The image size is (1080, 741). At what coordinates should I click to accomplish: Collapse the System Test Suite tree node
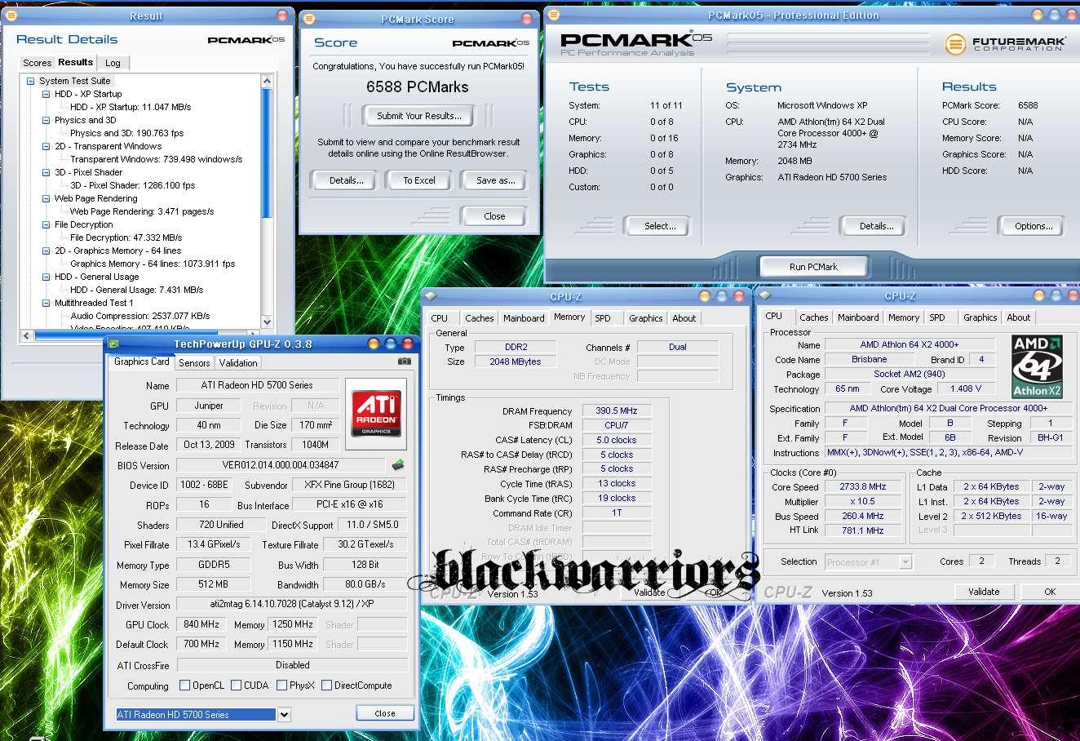coord(31,81)
